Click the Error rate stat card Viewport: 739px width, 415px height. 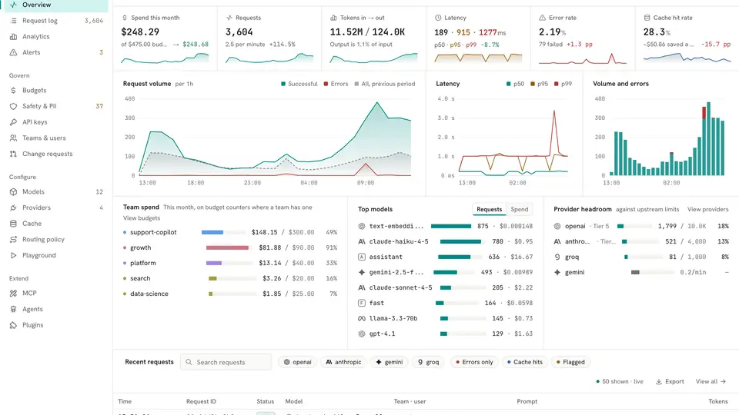pos(583,38)
